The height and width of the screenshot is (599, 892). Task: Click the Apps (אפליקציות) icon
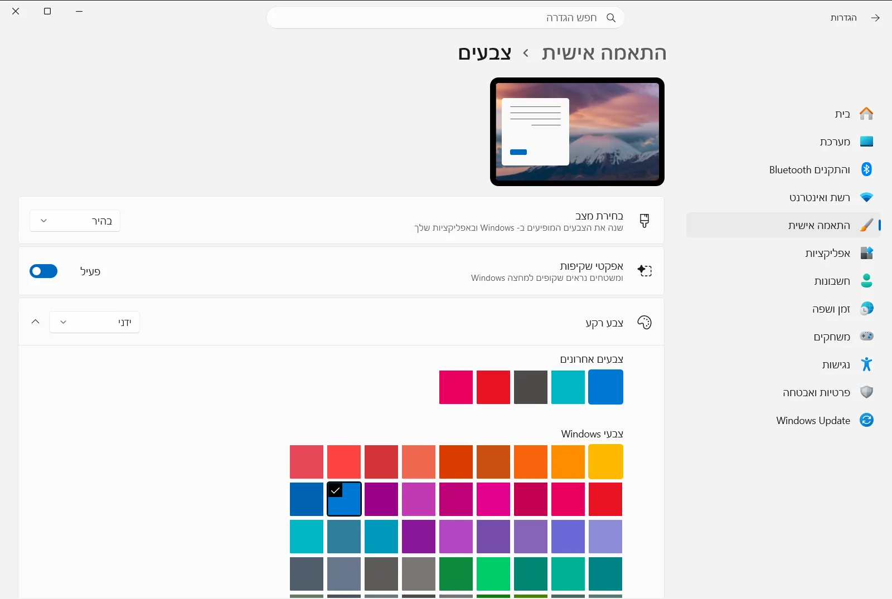point(866,253)
